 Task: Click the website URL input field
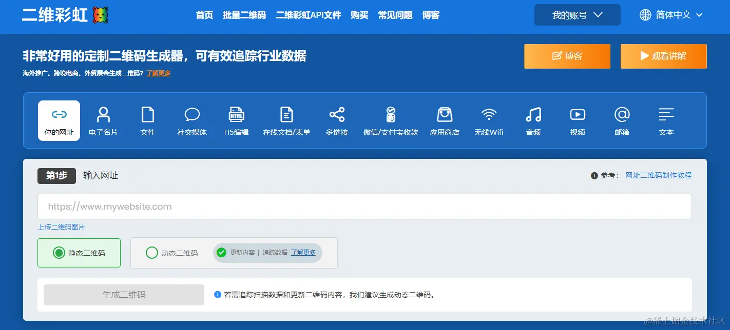tap(365, 206)
